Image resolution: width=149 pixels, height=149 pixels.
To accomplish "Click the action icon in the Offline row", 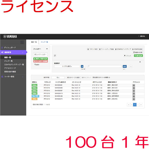I will [x=134, y=99].
